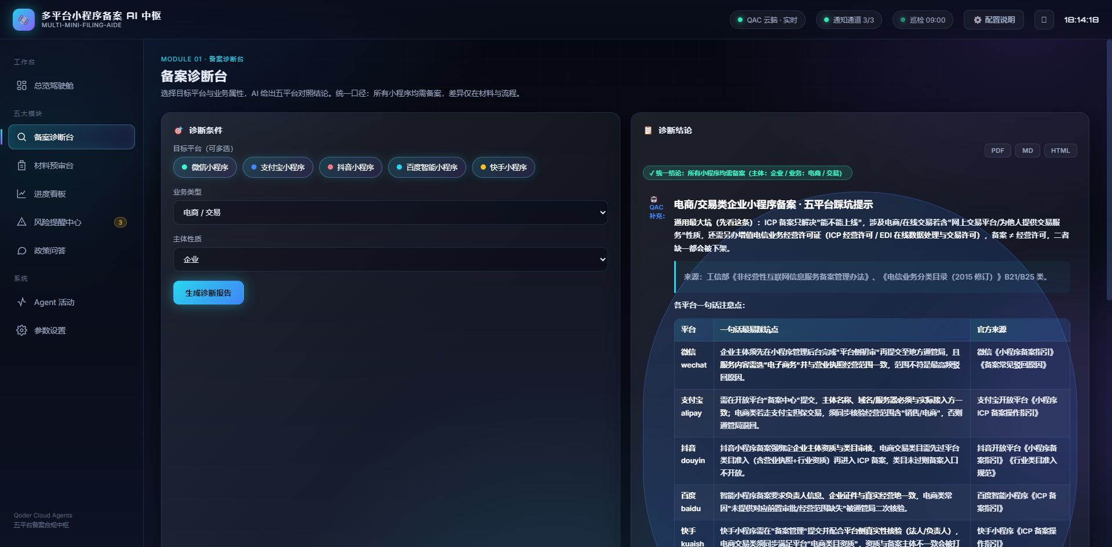Click the risk badge showing 3
The width and height of the screenshot is (1112, 547).
click(x=120, y=222)
